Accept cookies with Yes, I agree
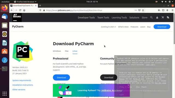This screenshot has width=175, height=98. coord(125,87)
